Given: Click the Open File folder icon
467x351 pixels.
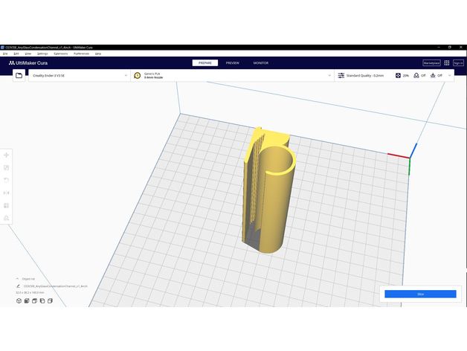Looking at the screenshot, I should (x=19, y=75).
